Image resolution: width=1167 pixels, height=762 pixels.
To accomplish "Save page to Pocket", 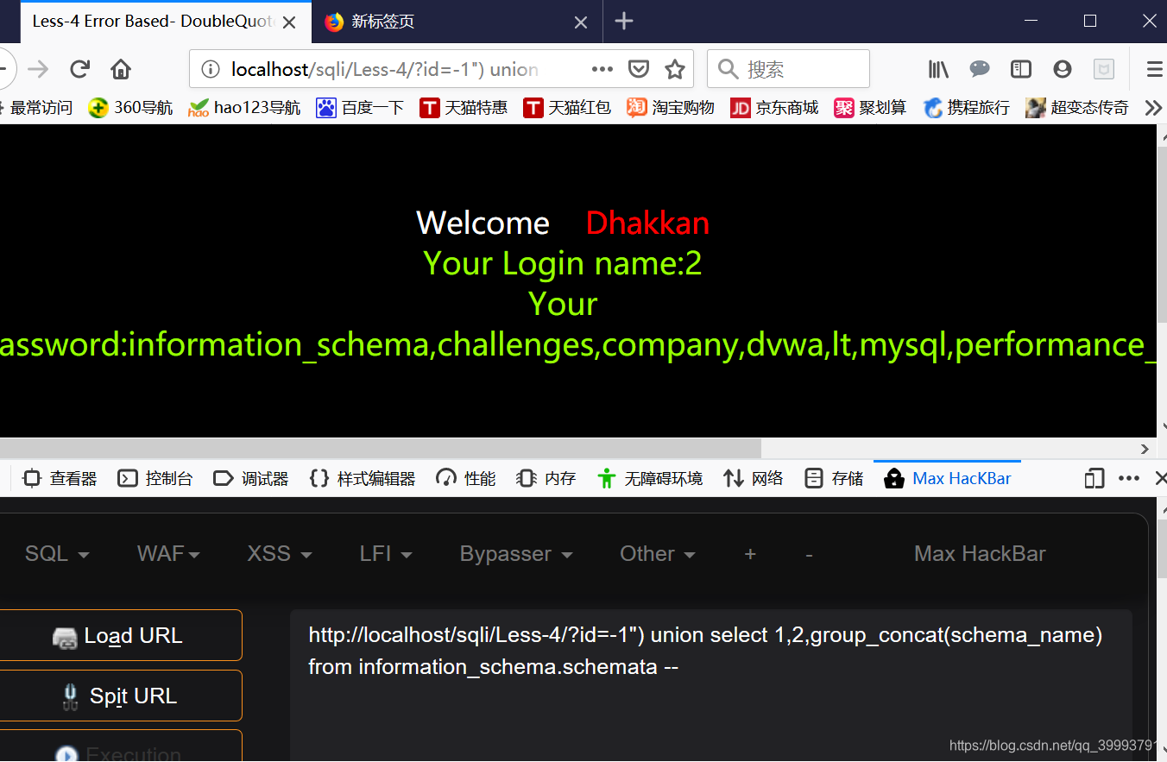I will (639, 69).
